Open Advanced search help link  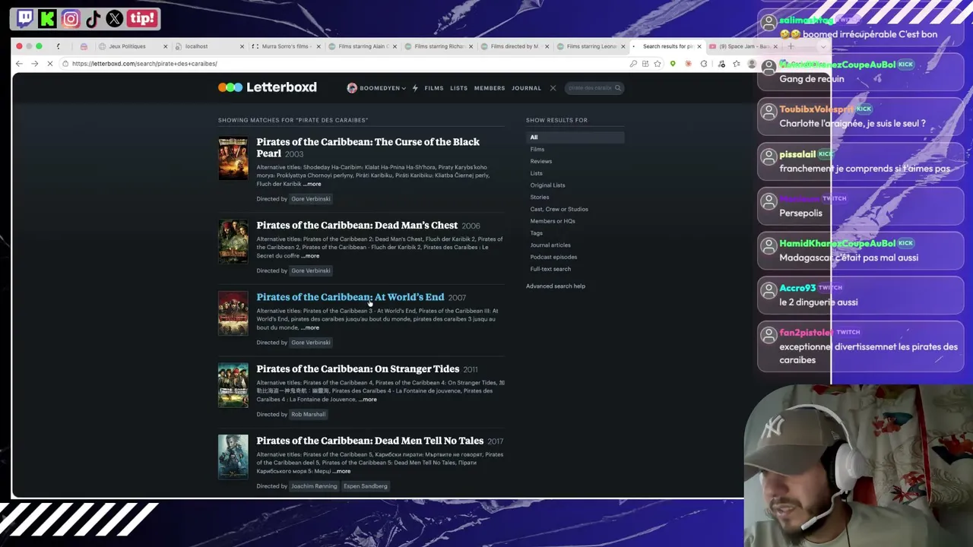[556, 286]
